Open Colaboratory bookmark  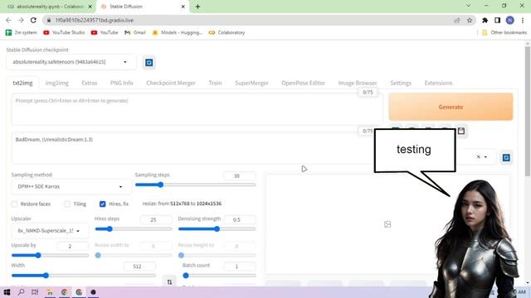click(227, 32)
